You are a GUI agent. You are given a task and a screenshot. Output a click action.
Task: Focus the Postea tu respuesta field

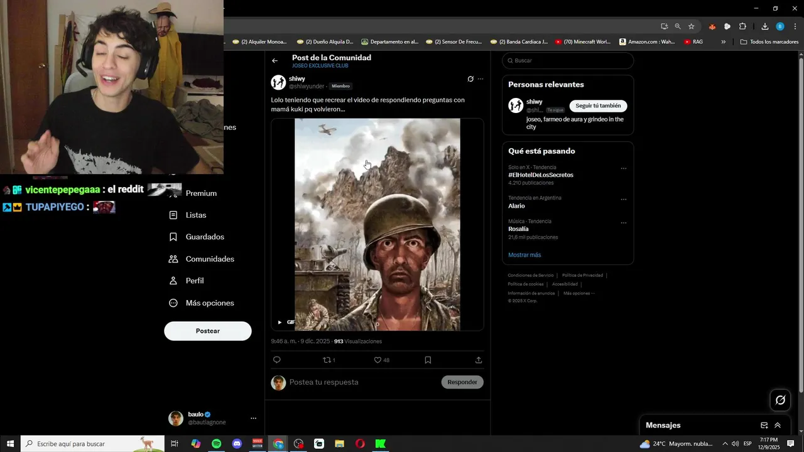click(x=363, y=382)
